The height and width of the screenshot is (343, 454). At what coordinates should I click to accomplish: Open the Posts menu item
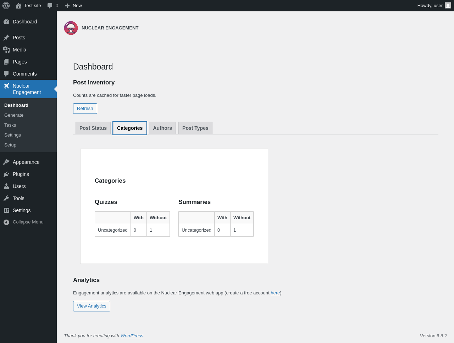pos(28,38)
